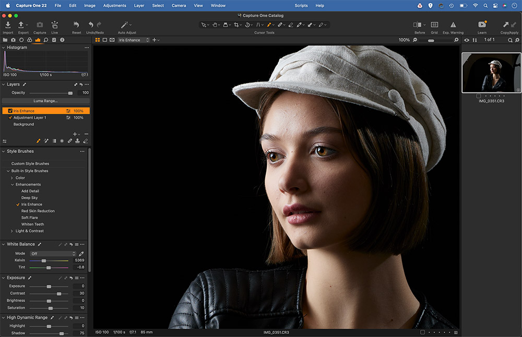Click the Grid toolbar icon
Image resolution: width=522 pixels, height=337 pixels.
434,25
